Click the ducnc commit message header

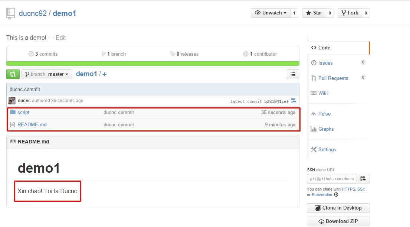[25, 89]
